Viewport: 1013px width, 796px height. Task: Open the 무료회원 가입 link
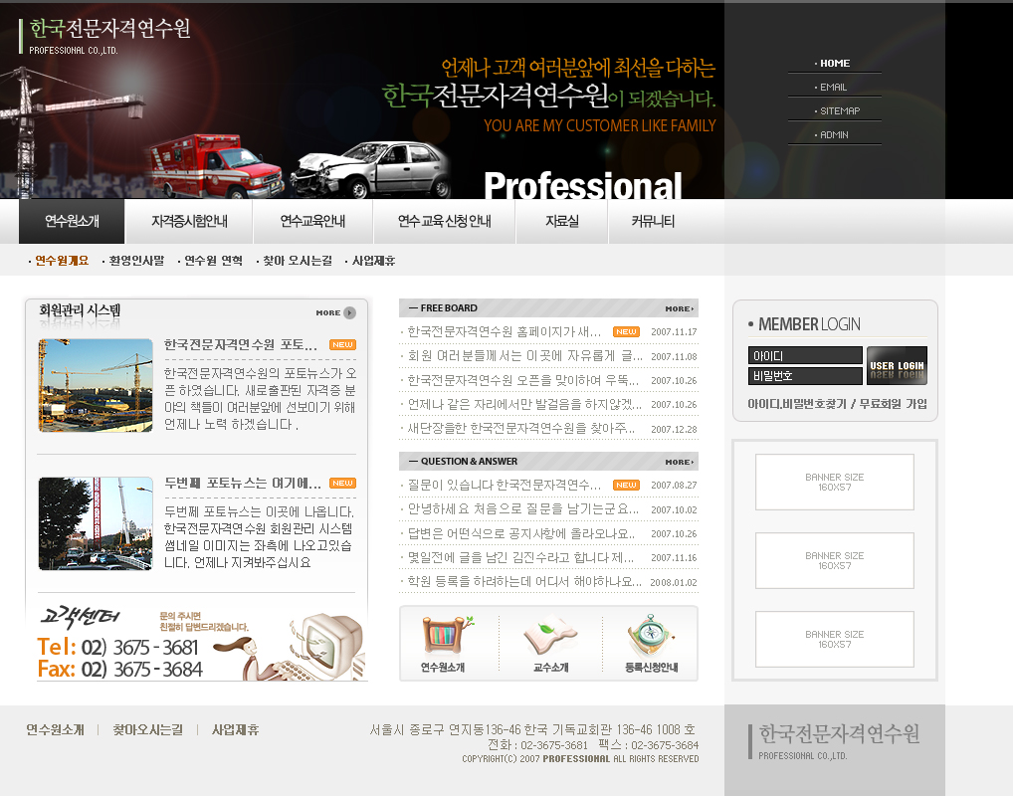[894, 404]
